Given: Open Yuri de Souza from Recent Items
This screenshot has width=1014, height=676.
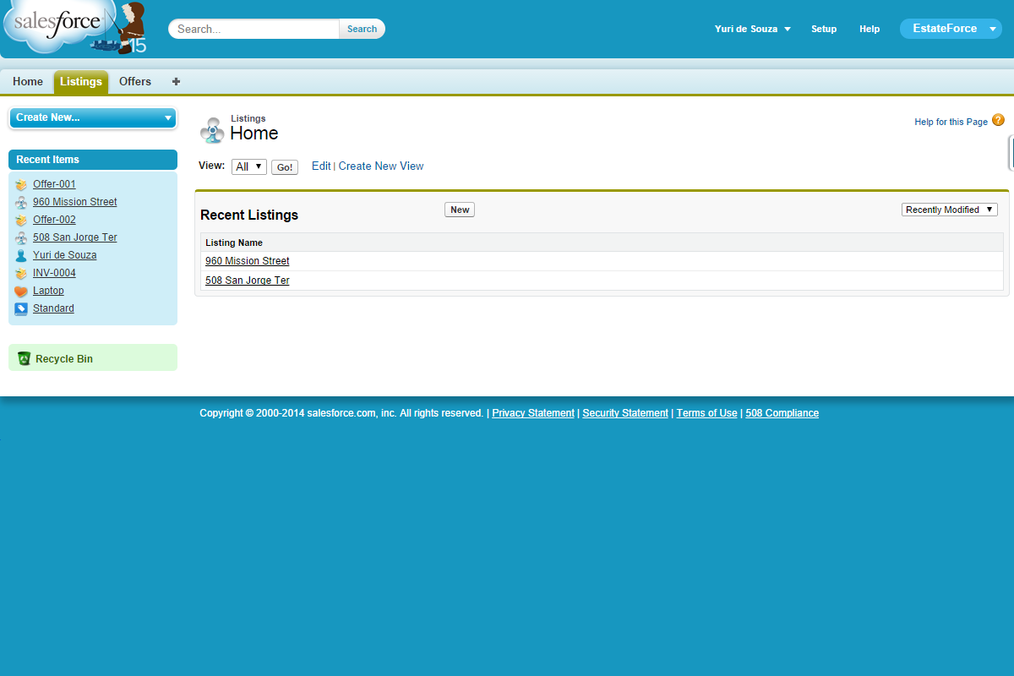Looking at the screenshot, I should [65, 255].
